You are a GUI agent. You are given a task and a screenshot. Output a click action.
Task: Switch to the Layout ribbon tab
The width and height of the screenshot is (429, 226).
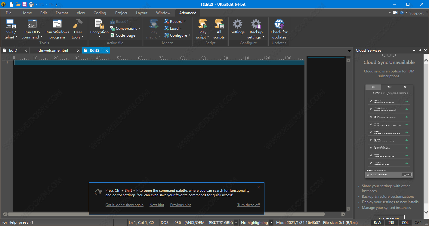click(x=141, y=13)
